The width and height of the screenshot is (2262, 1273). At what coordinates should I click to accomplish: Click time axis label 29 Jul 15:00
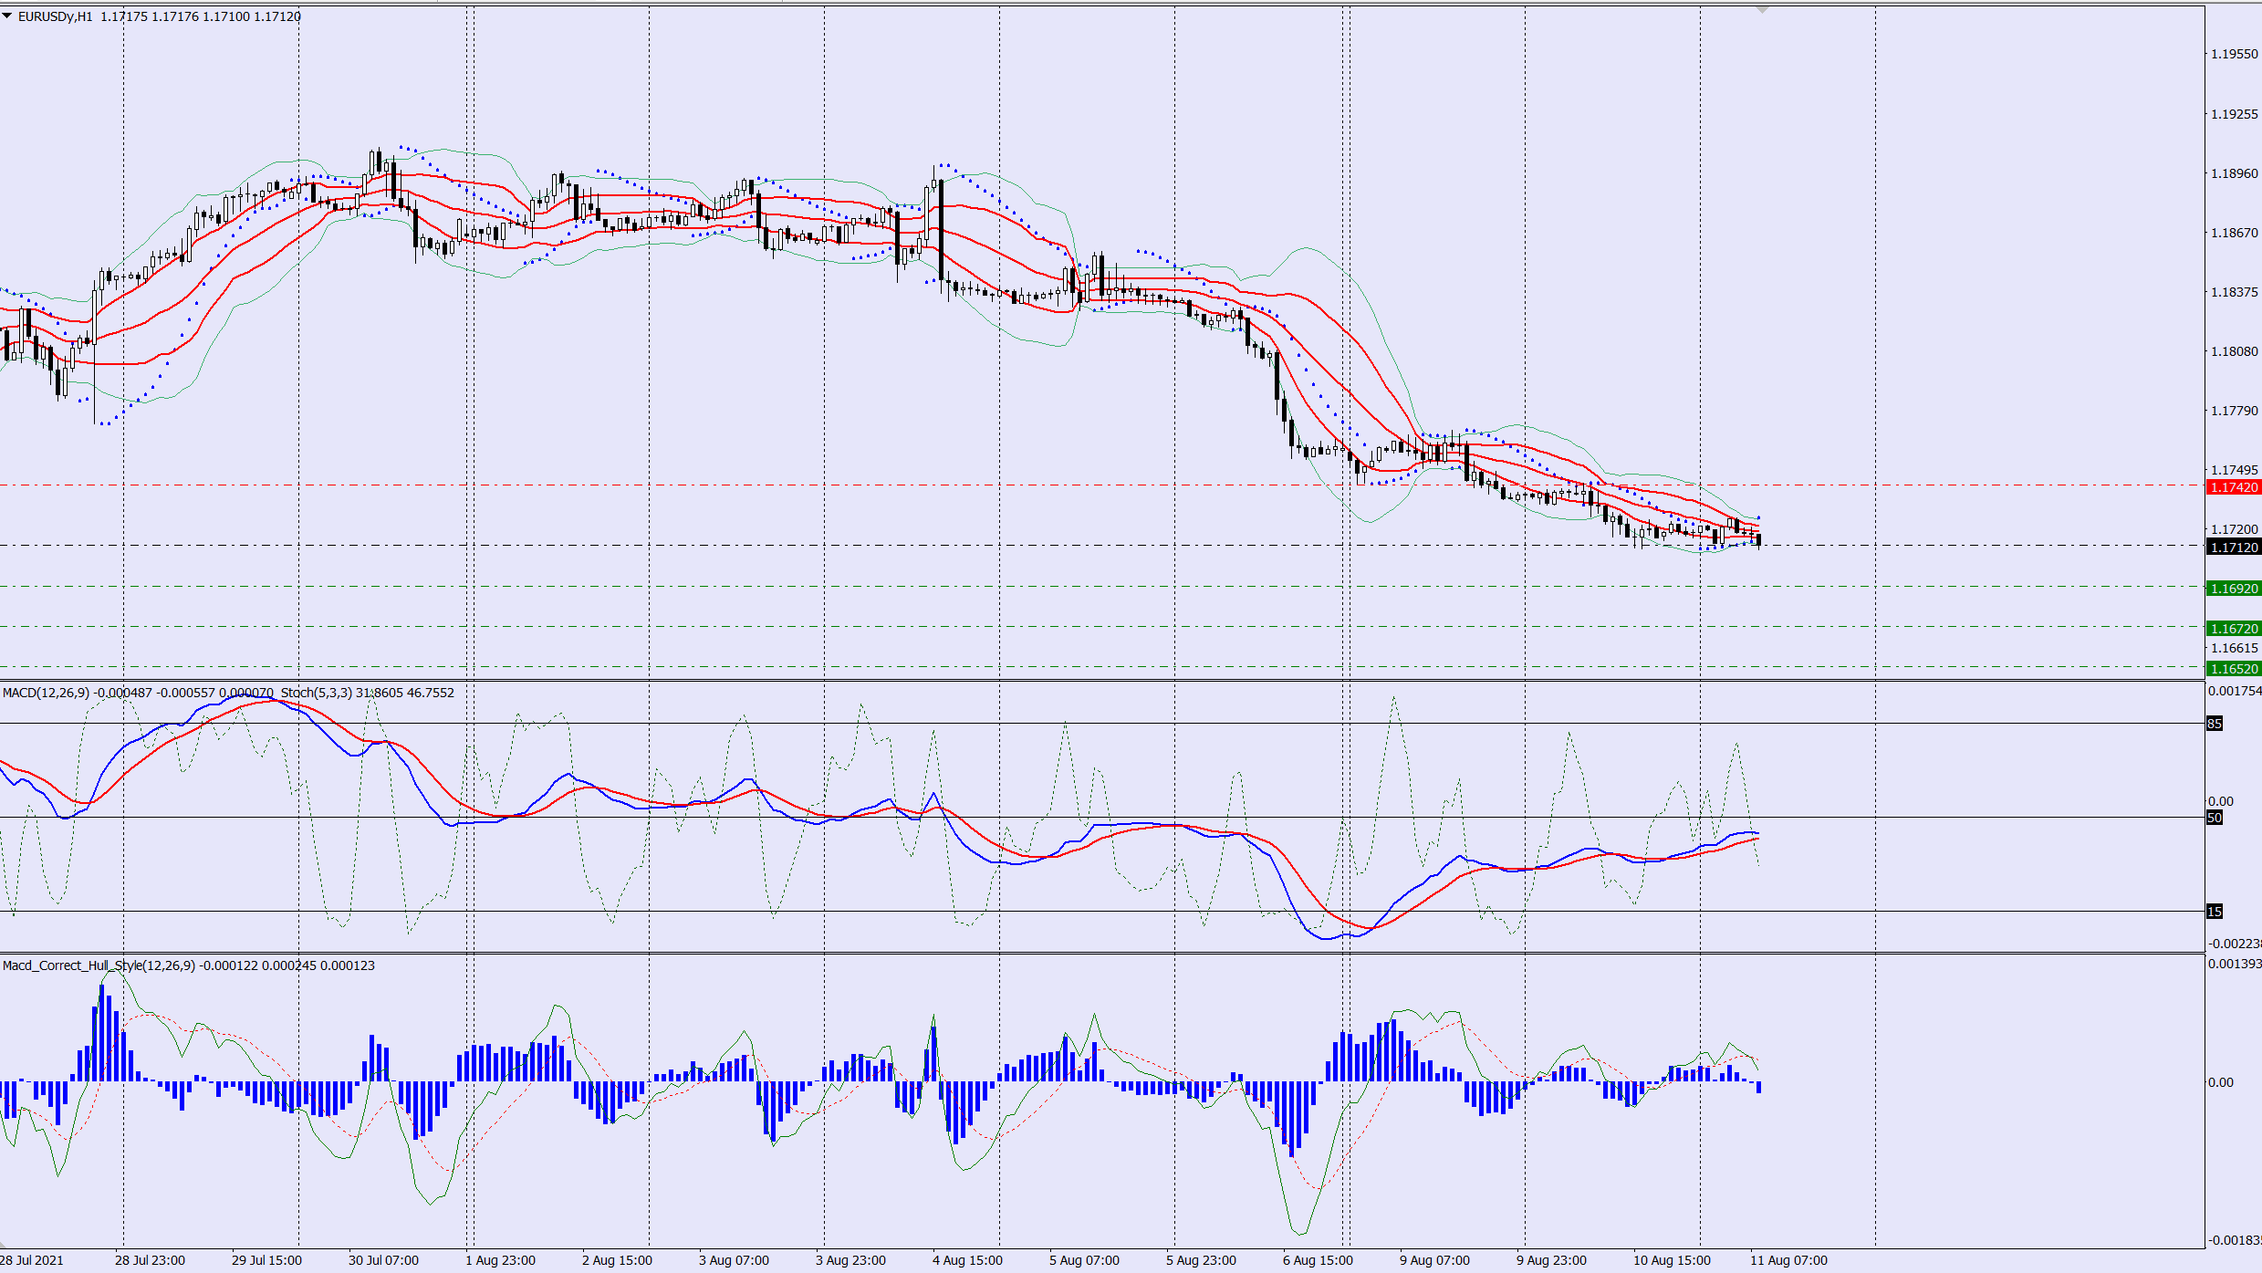click(x=266, y=1260)
